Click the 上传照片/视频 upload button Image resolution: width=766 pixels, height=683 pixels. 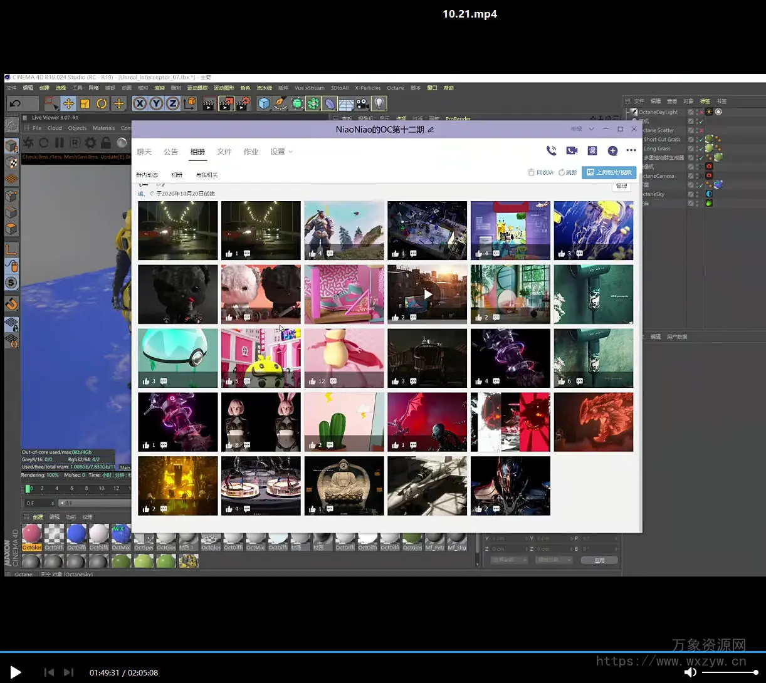click(x=609, y=172)
